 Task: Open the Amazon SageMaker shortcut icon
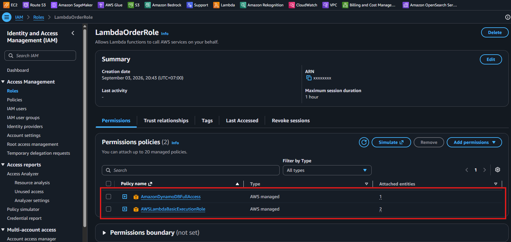tap(54, 5)
